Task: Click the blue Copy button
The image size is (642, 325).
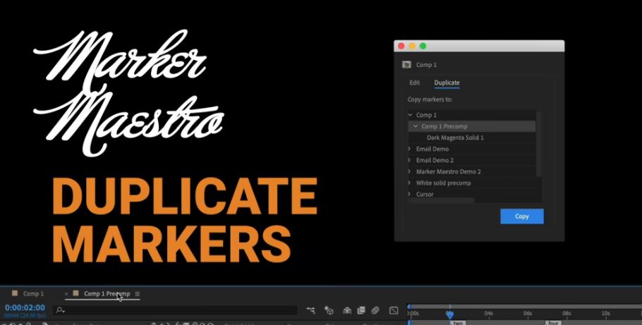Action: (x=521, y=216)
